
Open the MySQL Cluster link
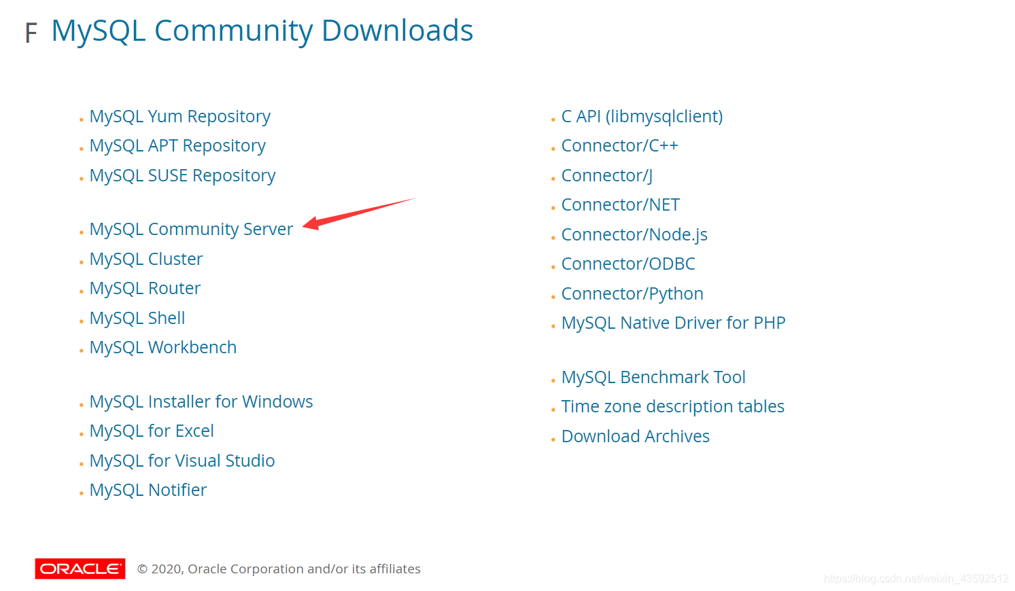click(146, 259)
